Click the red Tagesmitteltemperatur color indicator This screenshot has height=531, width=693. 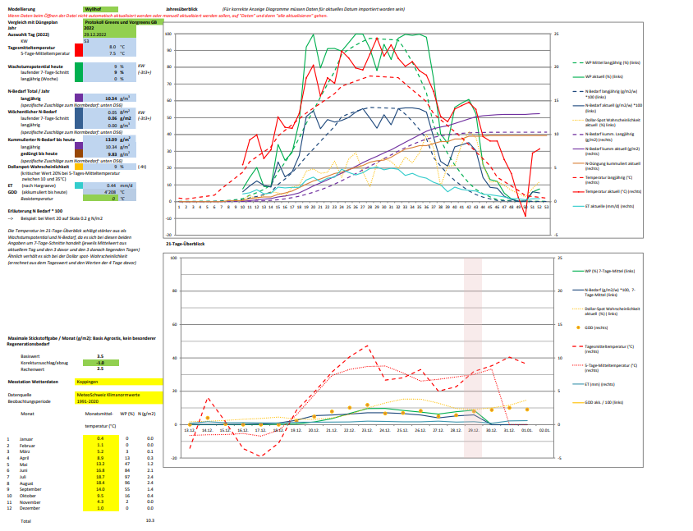click(x=79, y=50)
